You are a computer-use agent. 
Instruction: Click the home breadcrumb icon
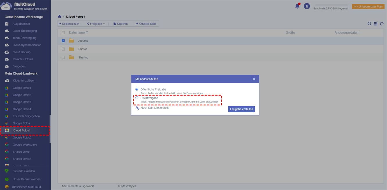pyautogui.click(x=60, y=17)
